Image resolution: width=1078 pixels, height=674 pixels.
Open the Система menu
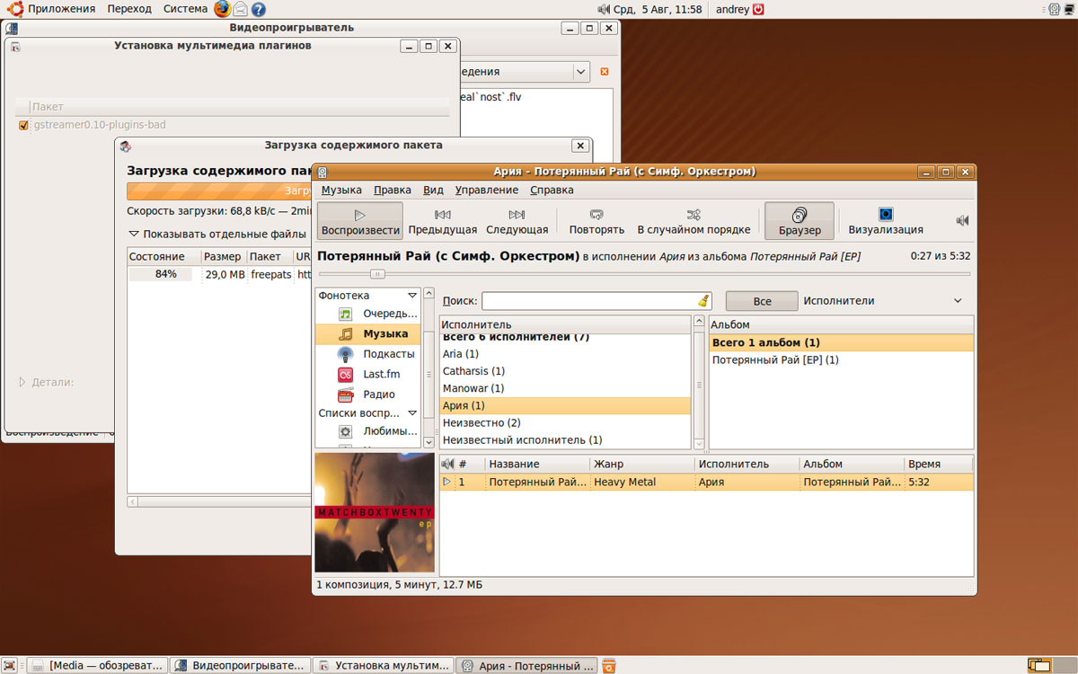pyautogui.click(x=186, y=9)
